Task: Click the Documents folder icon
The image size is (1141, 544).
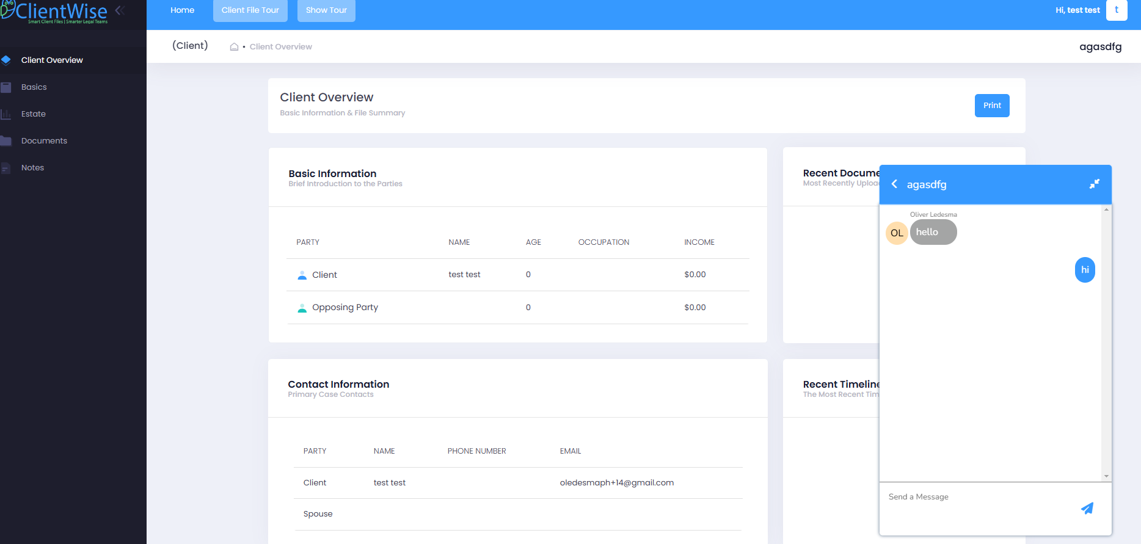Action: coord(6,141)
